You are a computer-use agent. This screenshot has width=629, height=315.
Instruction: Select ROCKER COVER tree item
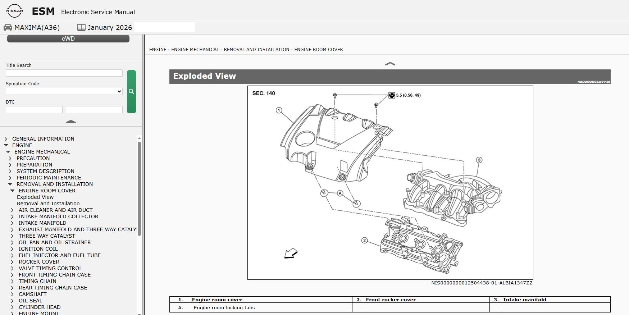(39, 262)
